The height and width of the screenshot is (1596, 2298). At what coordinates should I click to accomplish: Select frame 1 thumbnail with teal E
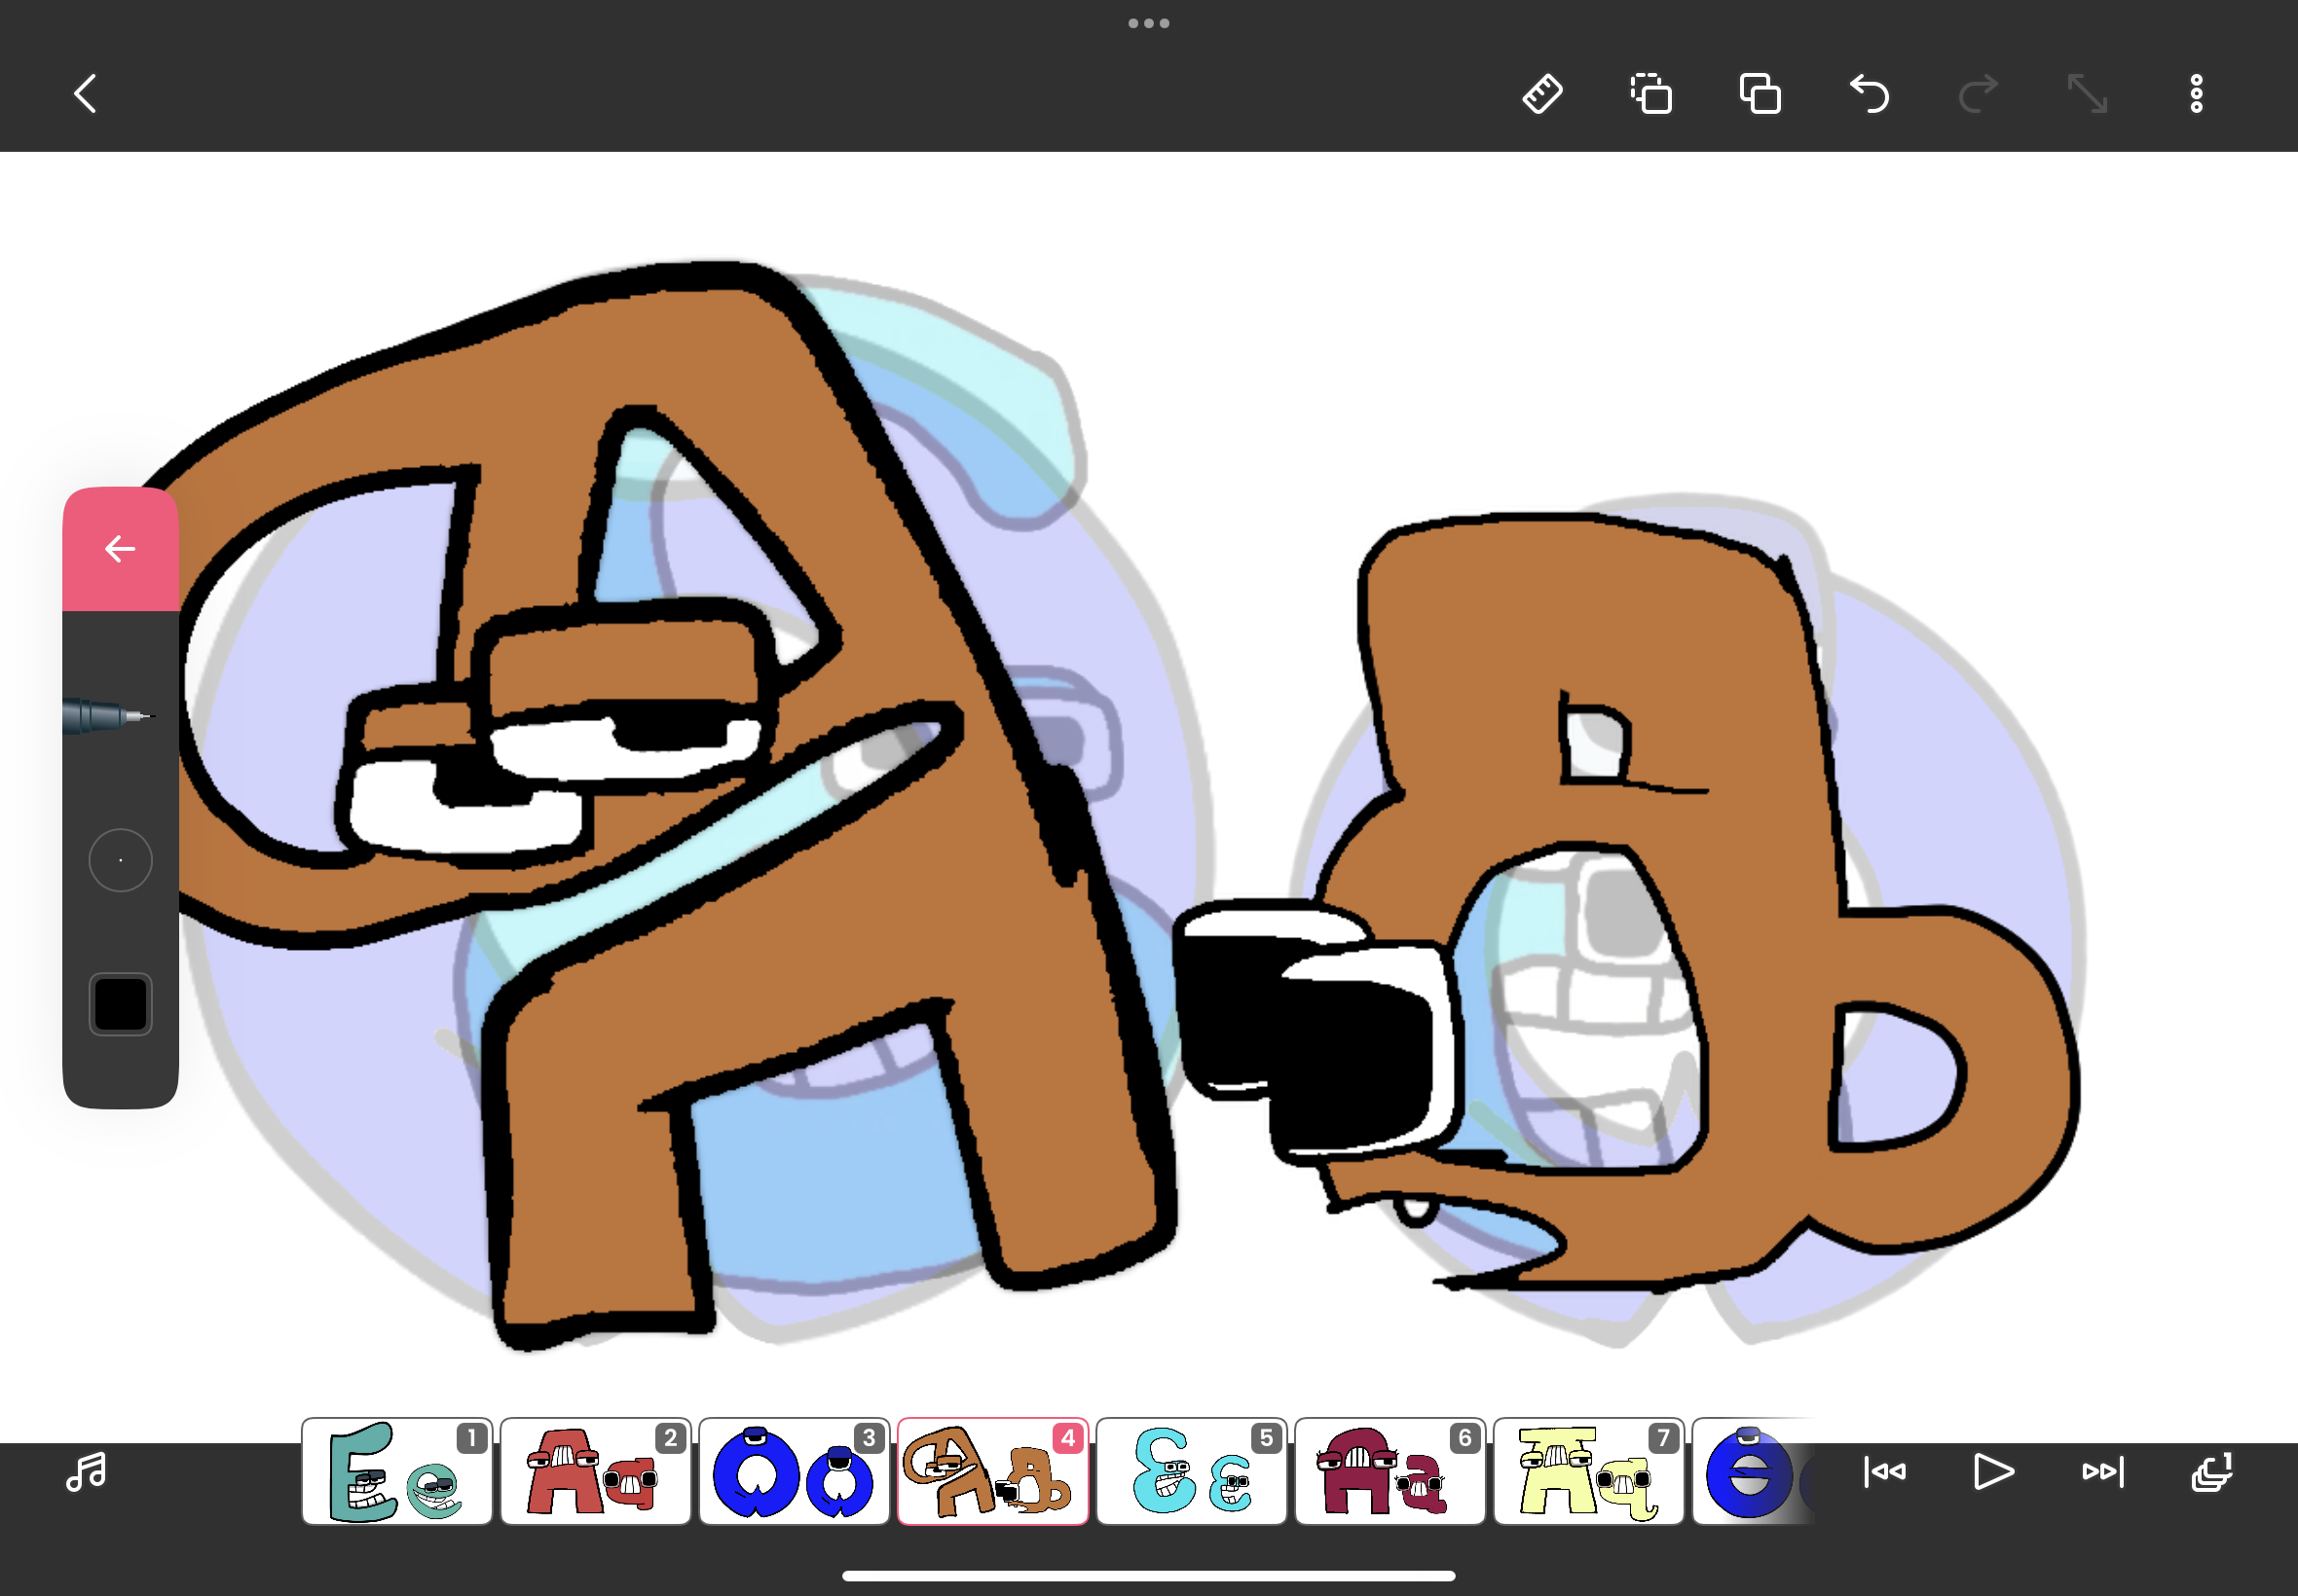click(x=396, y=1471)
